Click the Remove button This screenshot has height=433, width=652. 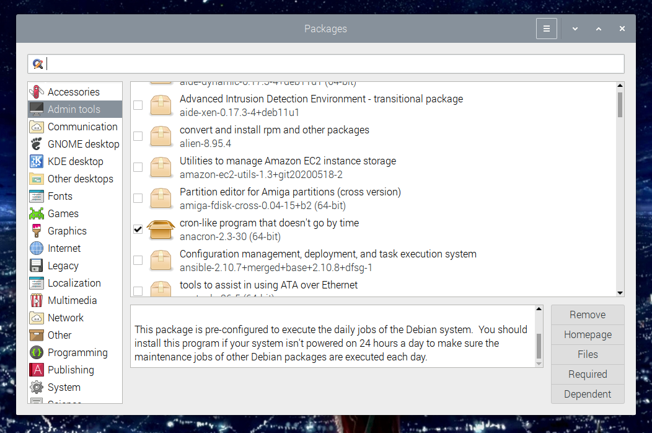pyautogui.click(x=587, y=315)
